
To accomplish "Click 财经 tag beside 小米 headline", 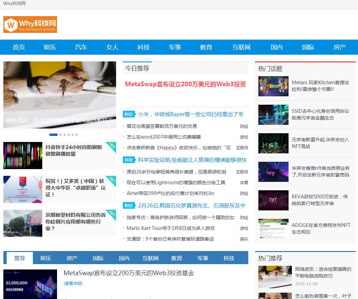I will [x=129, y=114].
